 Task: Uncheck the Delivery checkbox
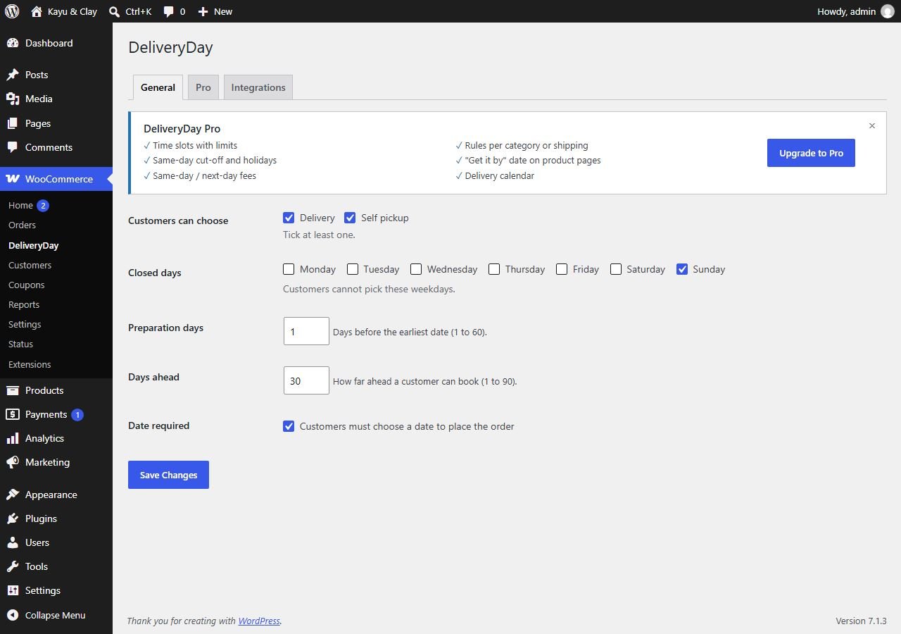click(289, 218)
